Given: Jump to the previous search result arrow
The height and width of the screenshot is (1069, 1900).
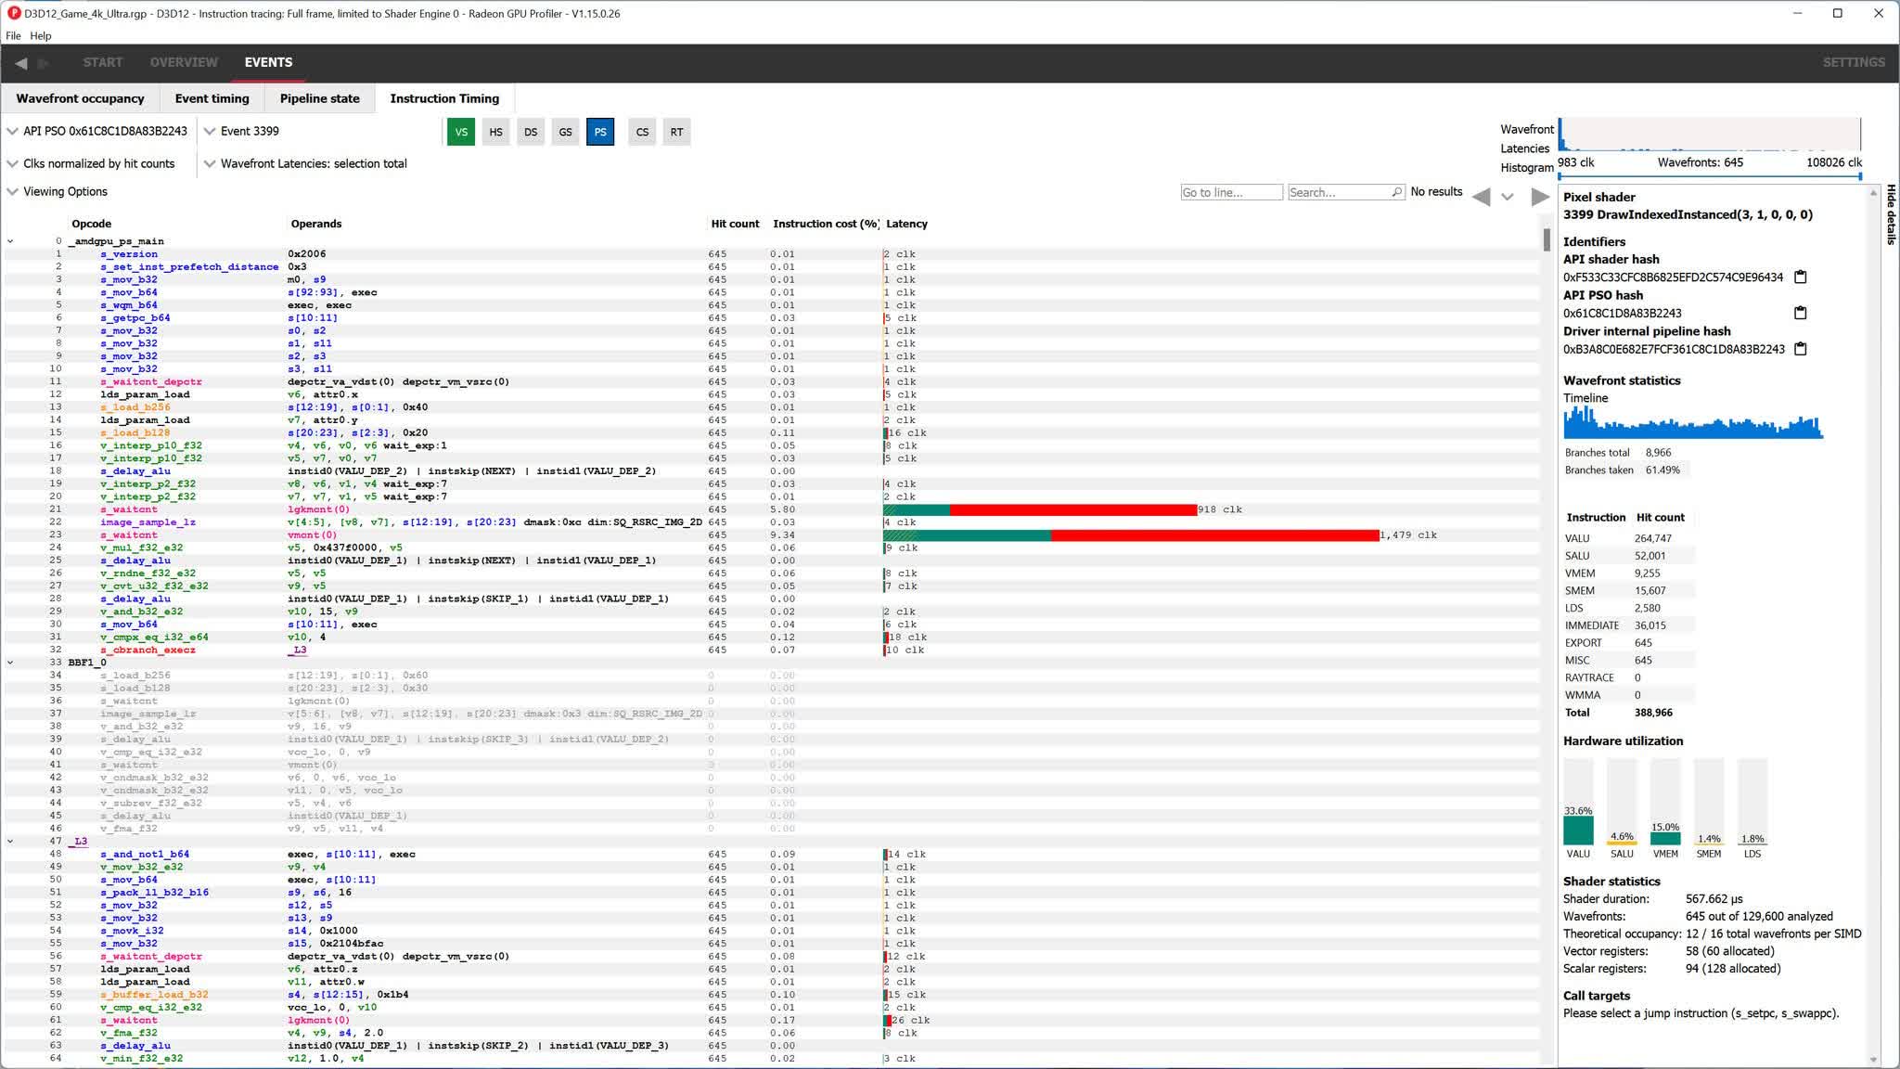Looking at the screenshot, I should pyautogui.click(x=1482, y=197).
